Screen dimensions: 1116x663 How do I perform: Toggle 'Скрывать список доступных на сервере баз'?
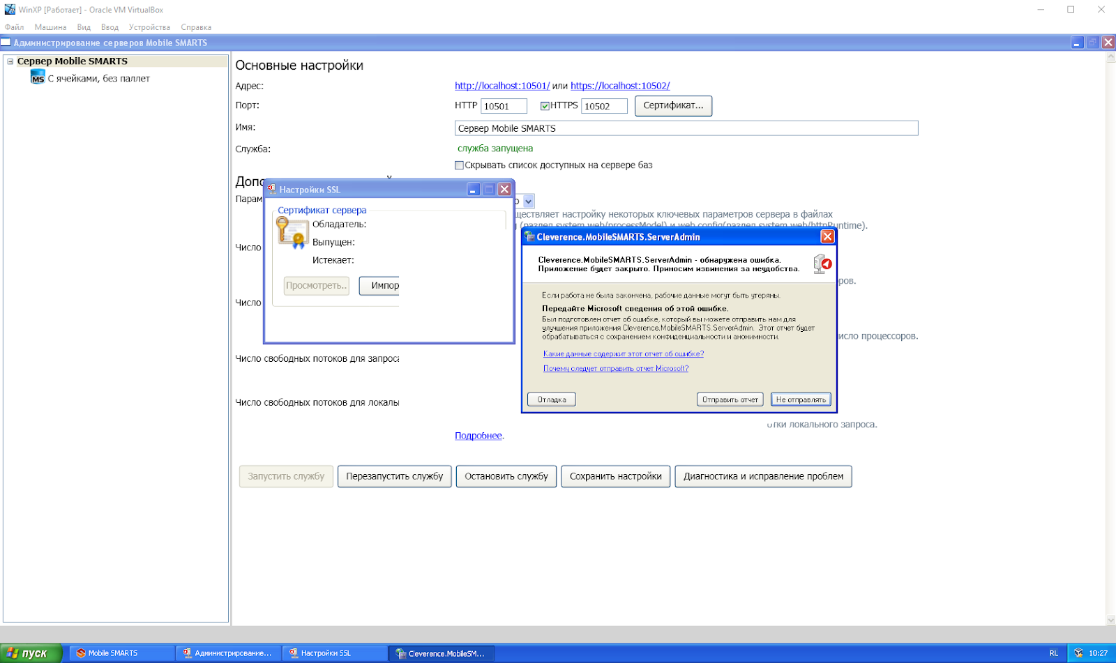[459, 165]
